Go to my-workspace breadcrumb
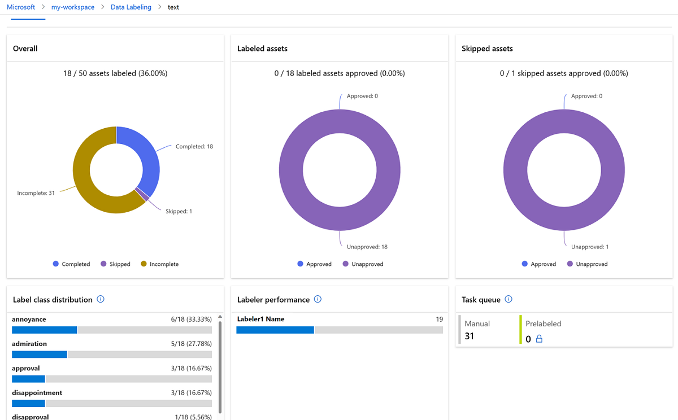678x420 pixels. coord(73,7)
